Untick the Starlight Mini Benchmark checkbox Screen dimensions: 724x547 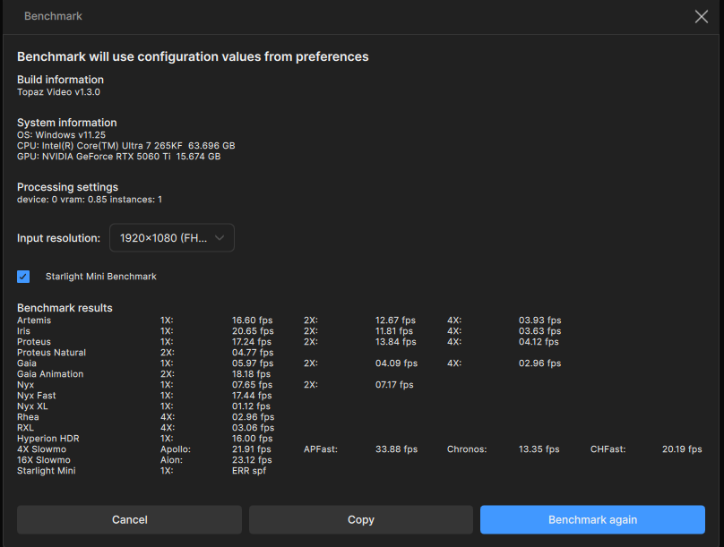click(23, 277)
